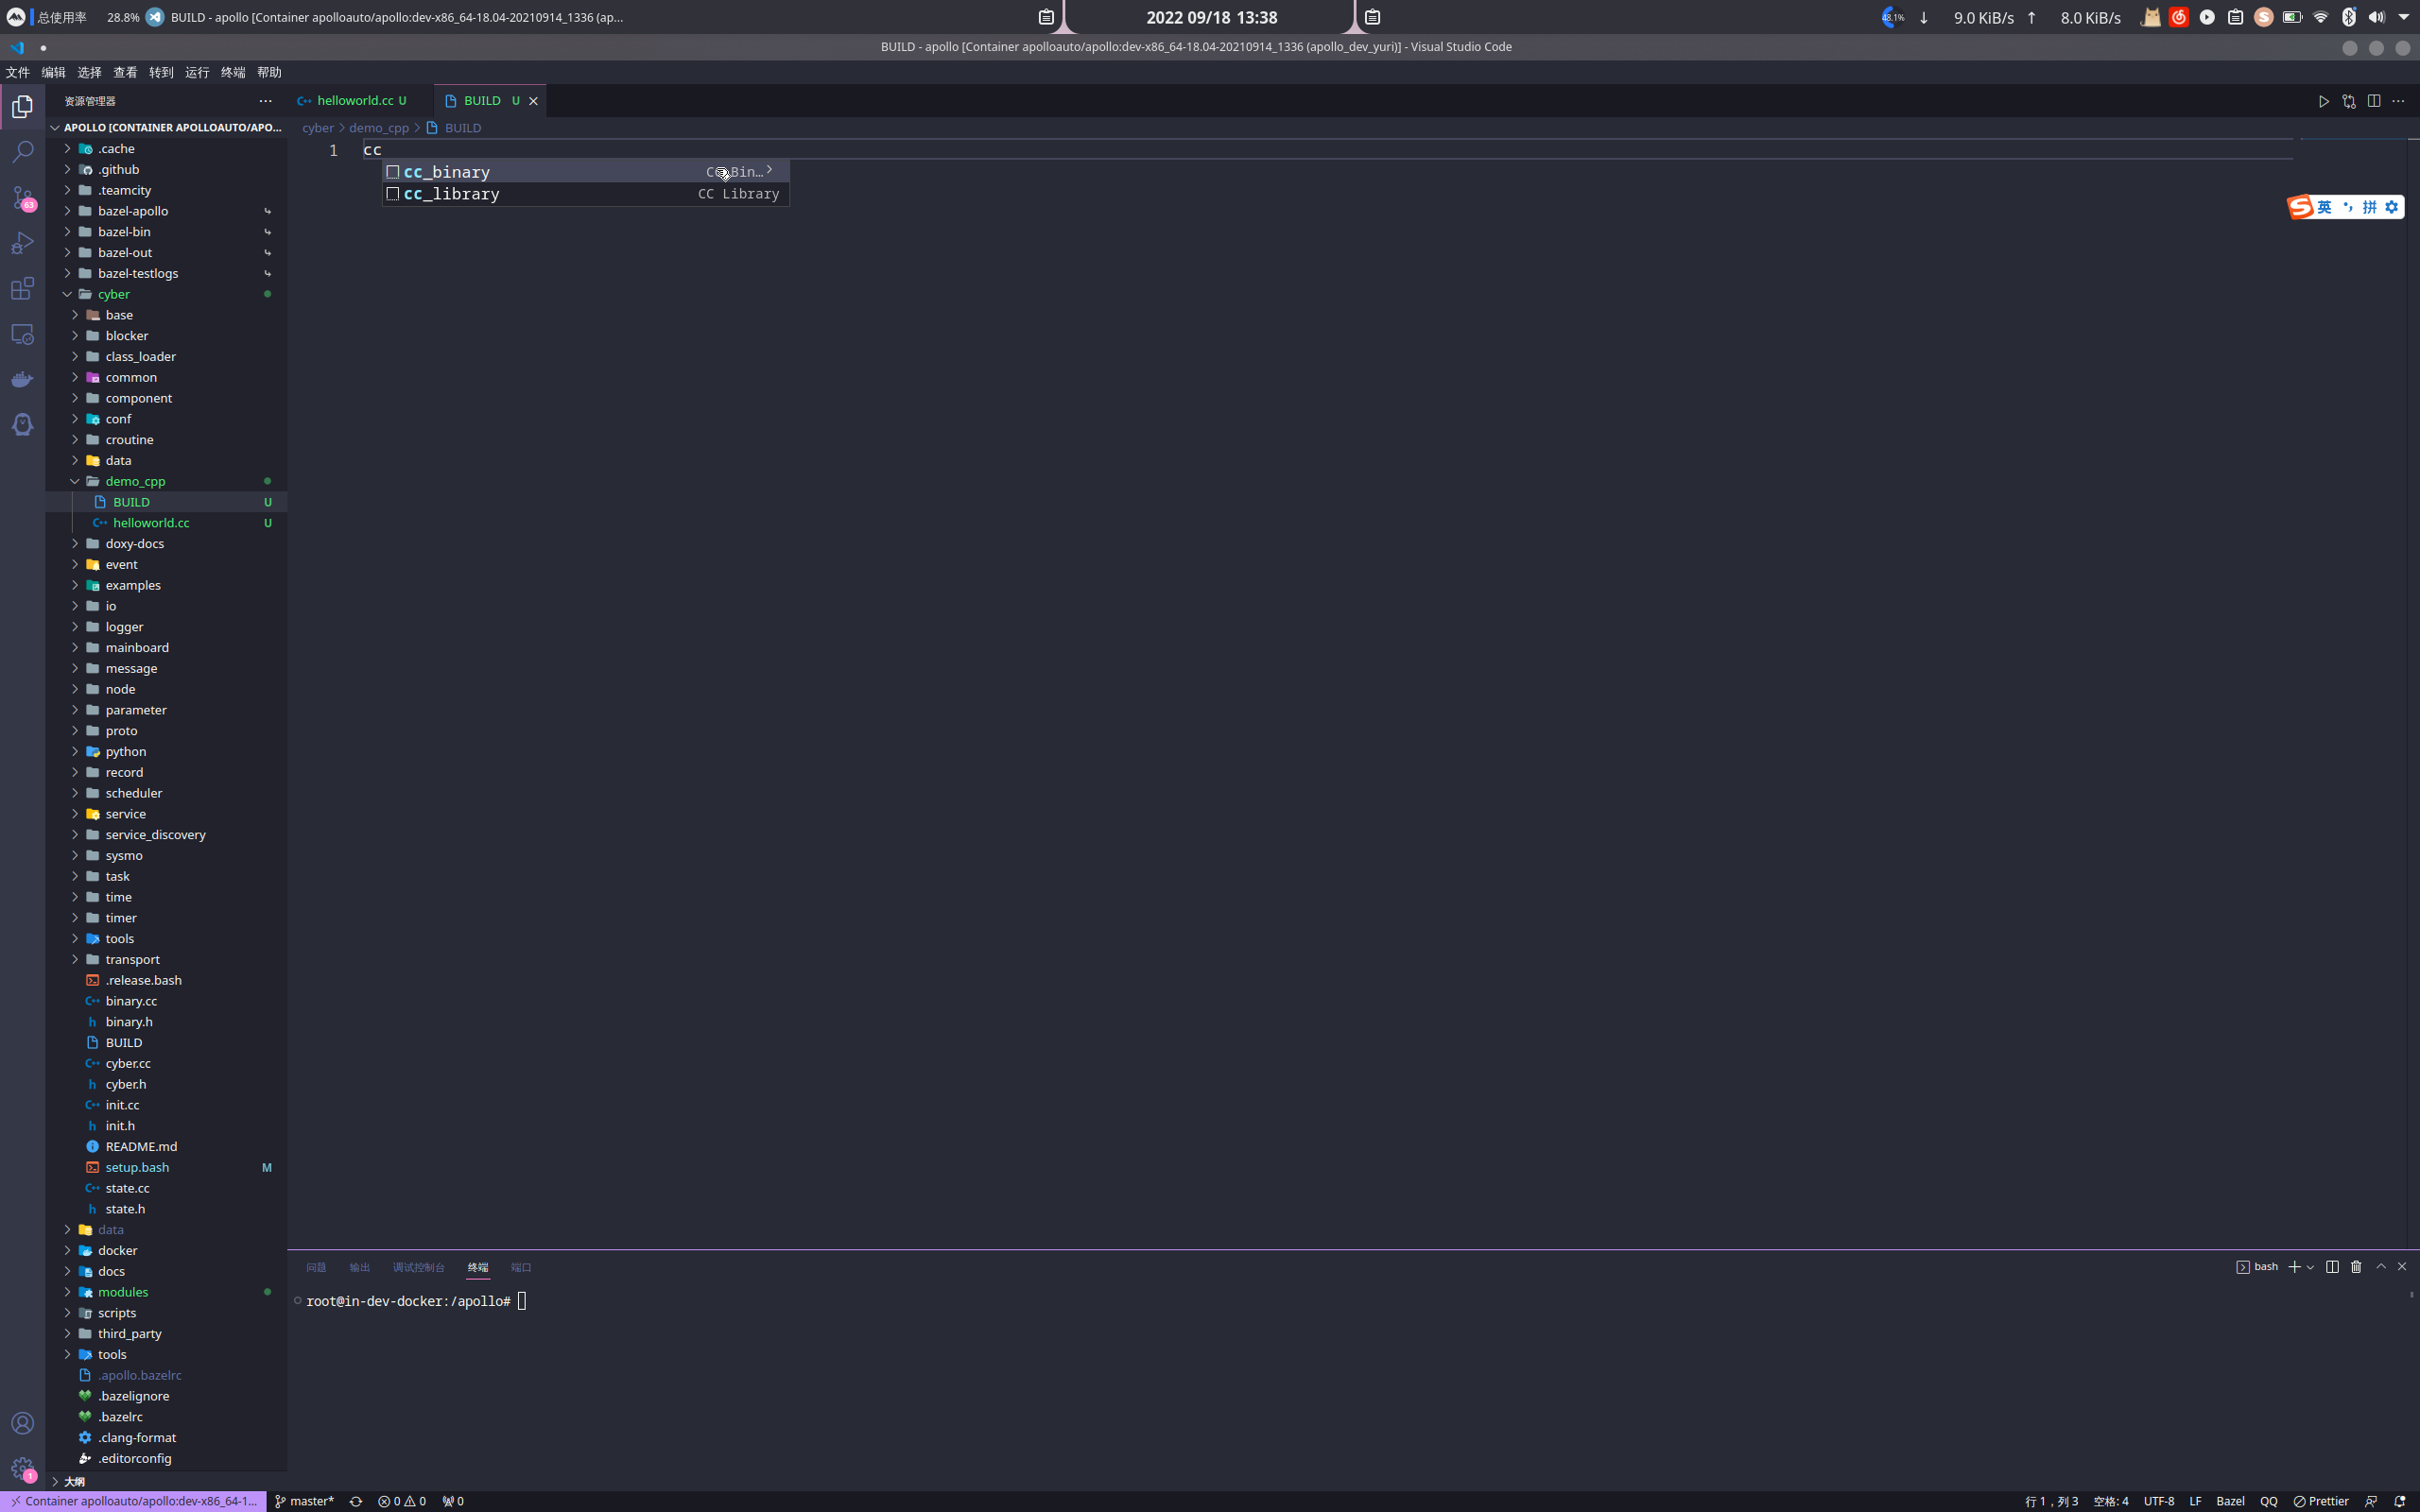Screen dimensions: 2420x1512
Task: Open the Source Control view
Action: pos(22,198)
